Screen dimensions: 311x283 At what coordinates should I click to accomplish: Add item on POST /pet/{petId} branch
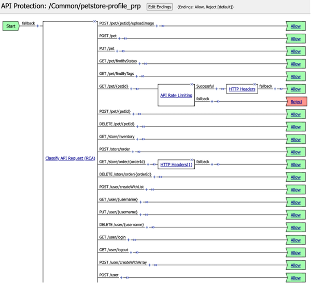(133, 114)
